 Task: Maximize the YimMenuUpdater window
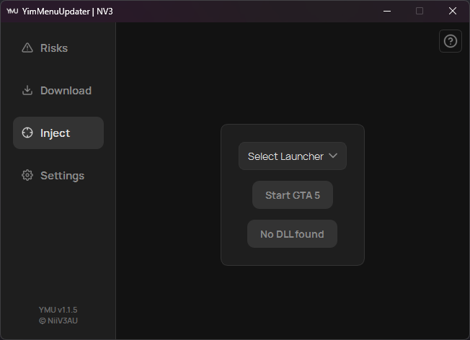click(x=420, y=11)
